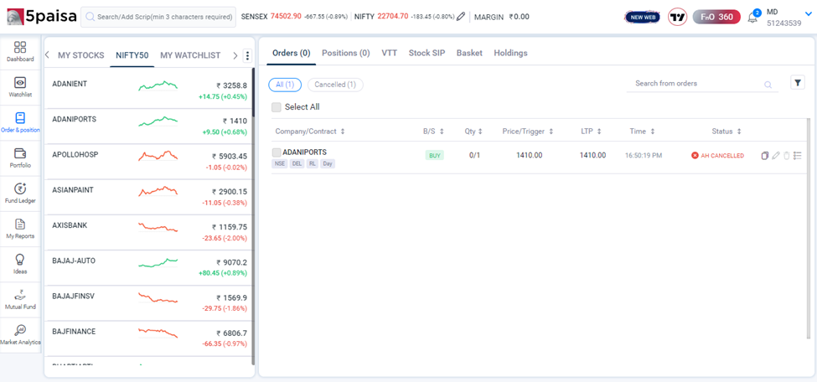
Task: Click the NEW WEB badge
Action: pyautogui.click(x=642, y=18)
